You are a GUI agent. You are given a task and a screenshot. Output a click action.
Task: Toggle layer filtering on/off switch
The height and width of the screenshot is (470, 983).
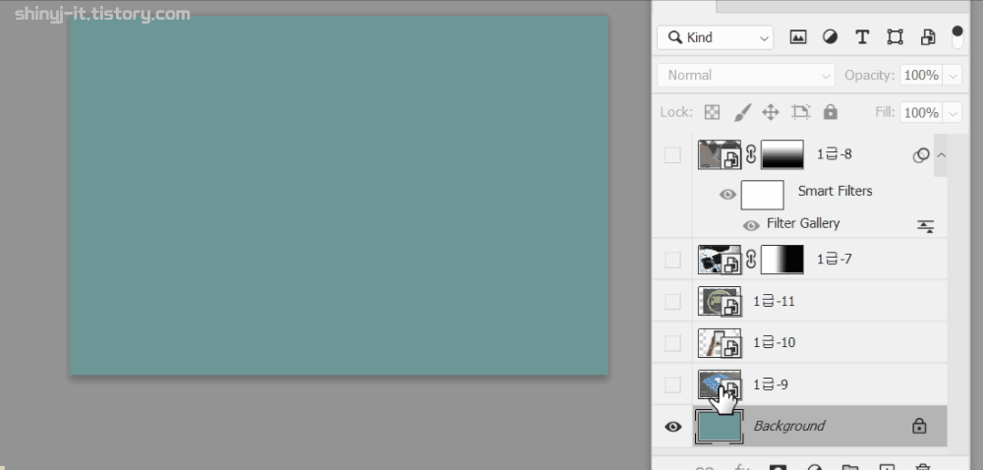tap(956, 37)
